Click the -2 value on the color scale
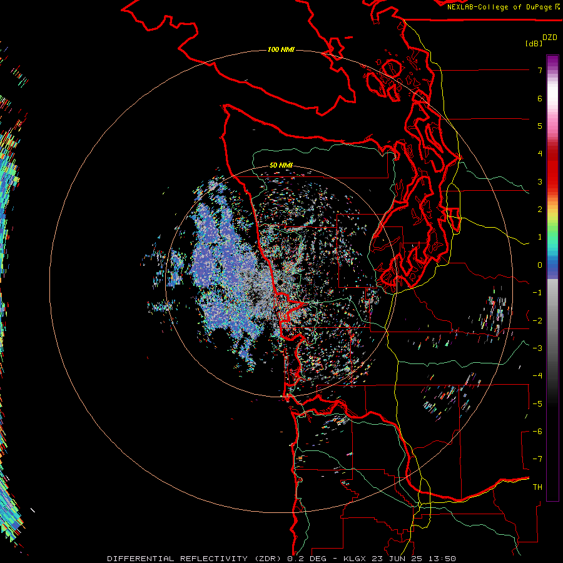The image size is (563, 563). tap(537, 321)
